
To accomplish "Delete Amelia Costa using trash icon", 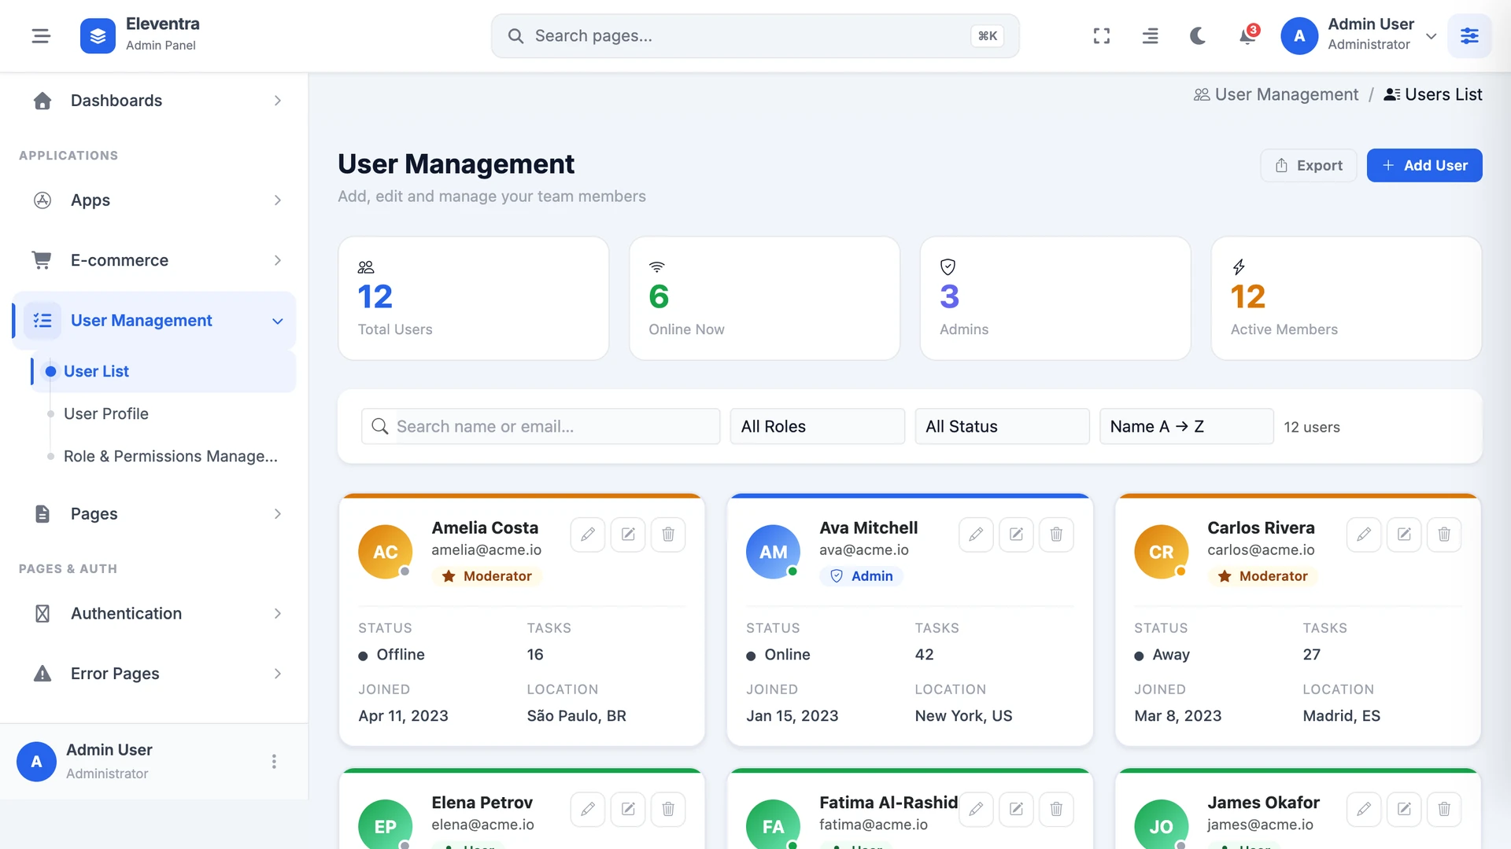I will 668,535.
